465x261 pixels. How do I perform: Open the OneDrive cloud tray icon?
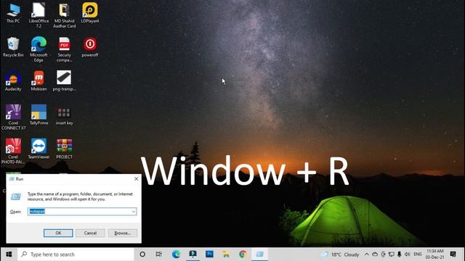[375, 254]
